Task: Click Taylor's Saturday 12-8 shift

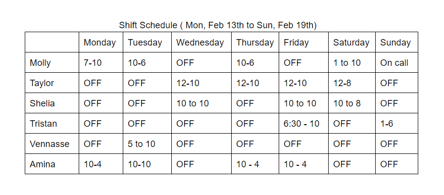Action: (352, 83)
